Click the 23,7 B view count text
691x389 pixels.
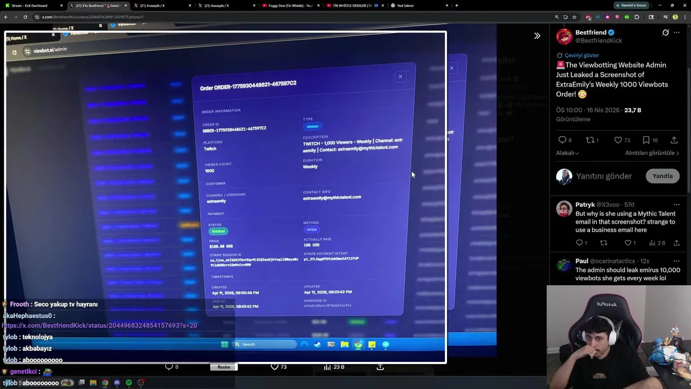pyautogui.click(x=633, y=110)
